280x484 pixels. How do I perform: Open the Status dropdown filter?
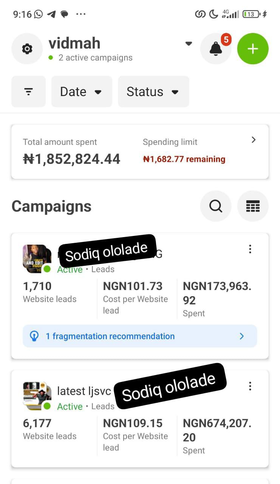click(153, 92)
